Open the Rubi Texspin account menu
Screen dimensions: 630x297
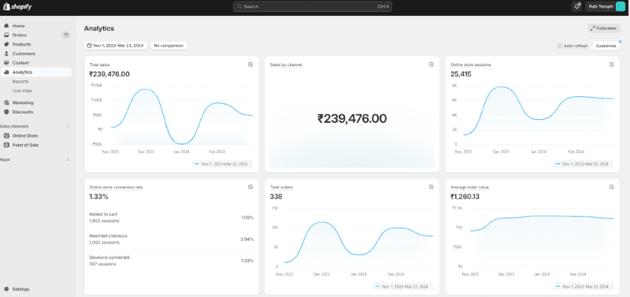point(606,6)
